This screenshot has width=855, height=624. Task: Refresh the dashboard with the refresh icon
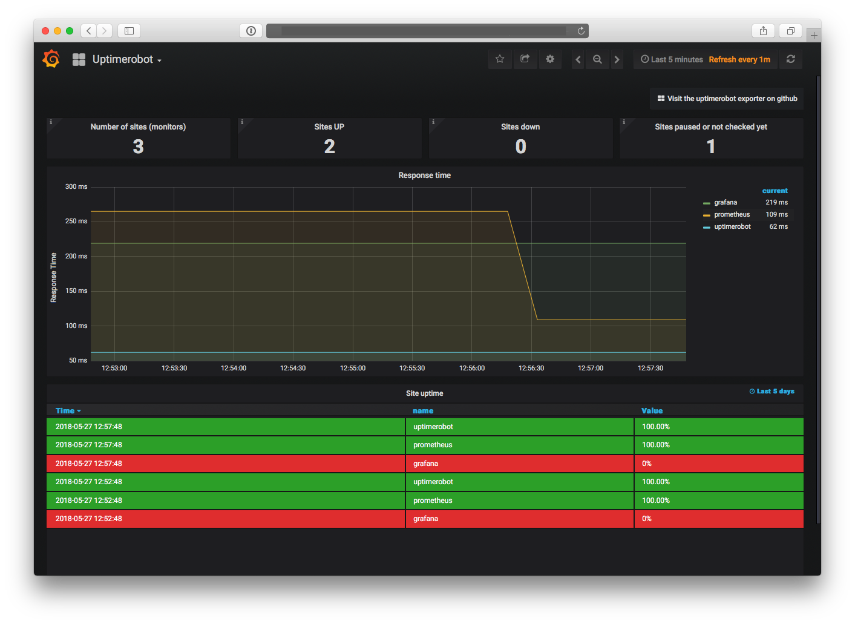[x=790, y=59]
